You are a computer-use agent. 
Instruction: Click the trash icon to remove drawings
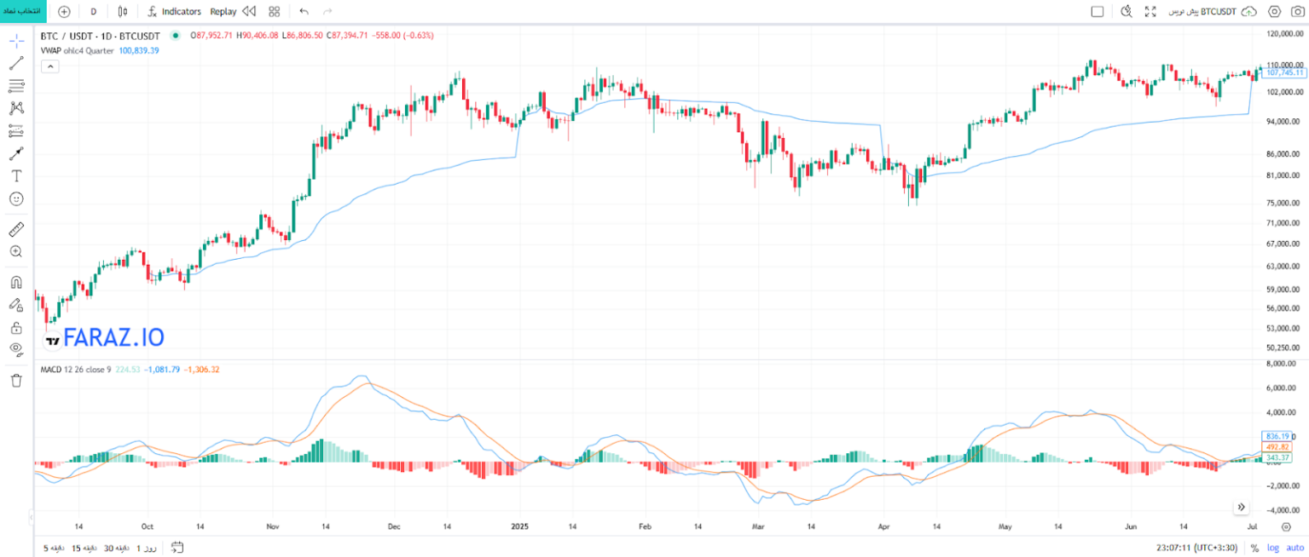coord(16,381)
